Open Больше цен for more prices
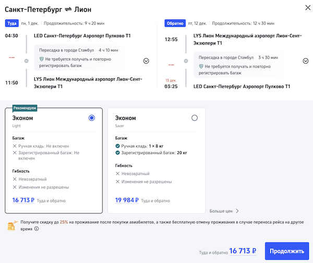 (x=224, y=211)
